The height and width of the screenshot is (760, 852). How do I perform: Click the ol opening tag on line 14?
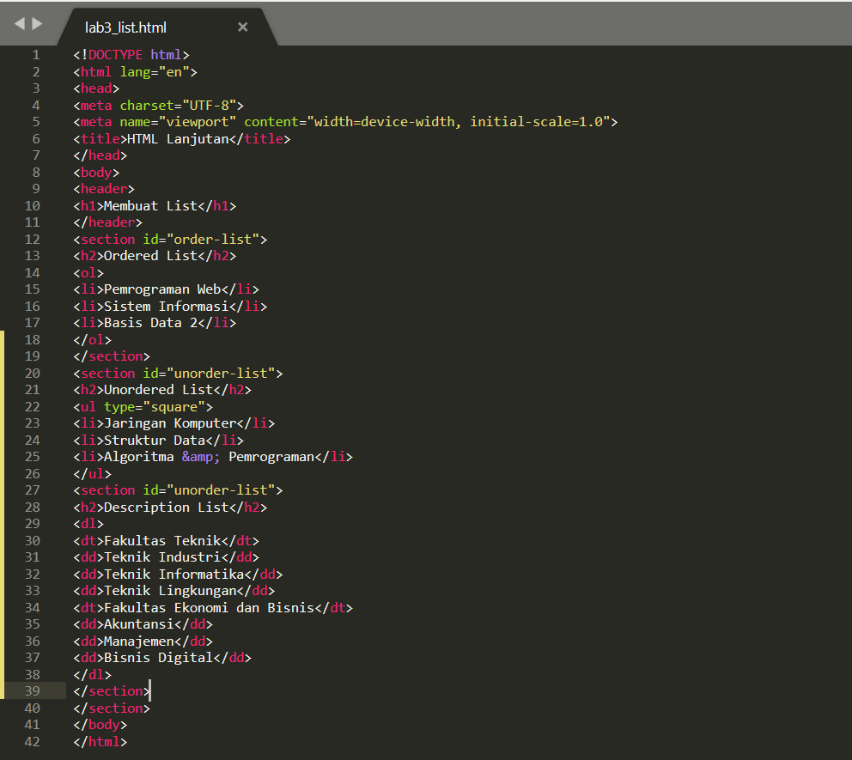point(87,271)
